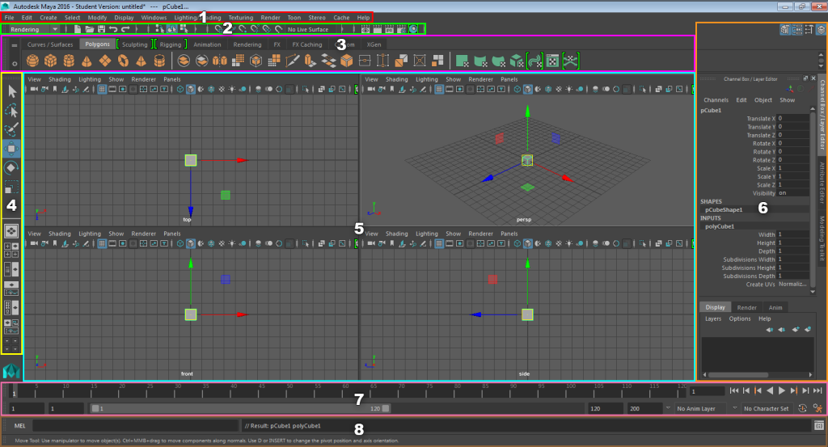This screenshot has height=447, width=828.
Task: Open the No Anim Layer dropdown
Action: click(x=701, y=408)
